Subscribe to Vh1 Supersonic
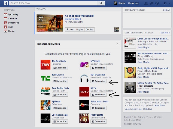This screenshot has width=173, height=129. tap(60, 121)
